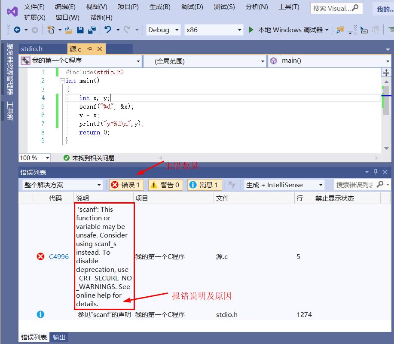Collapse the main() function code block
Viewport: 394px width, 344px height.
pyautogui.click(x=62, y=81)
